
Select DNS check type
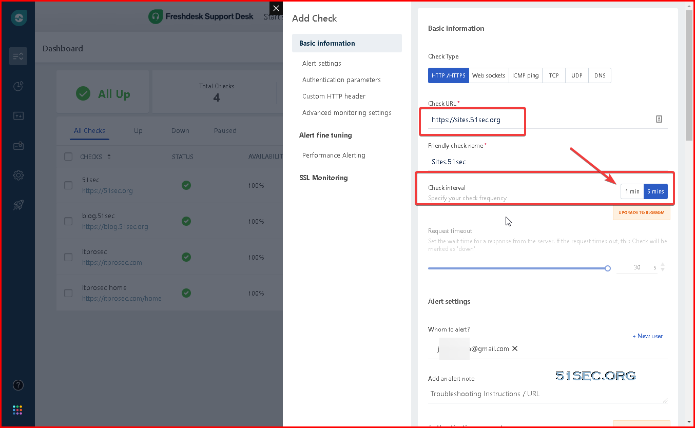pos(600,75)
